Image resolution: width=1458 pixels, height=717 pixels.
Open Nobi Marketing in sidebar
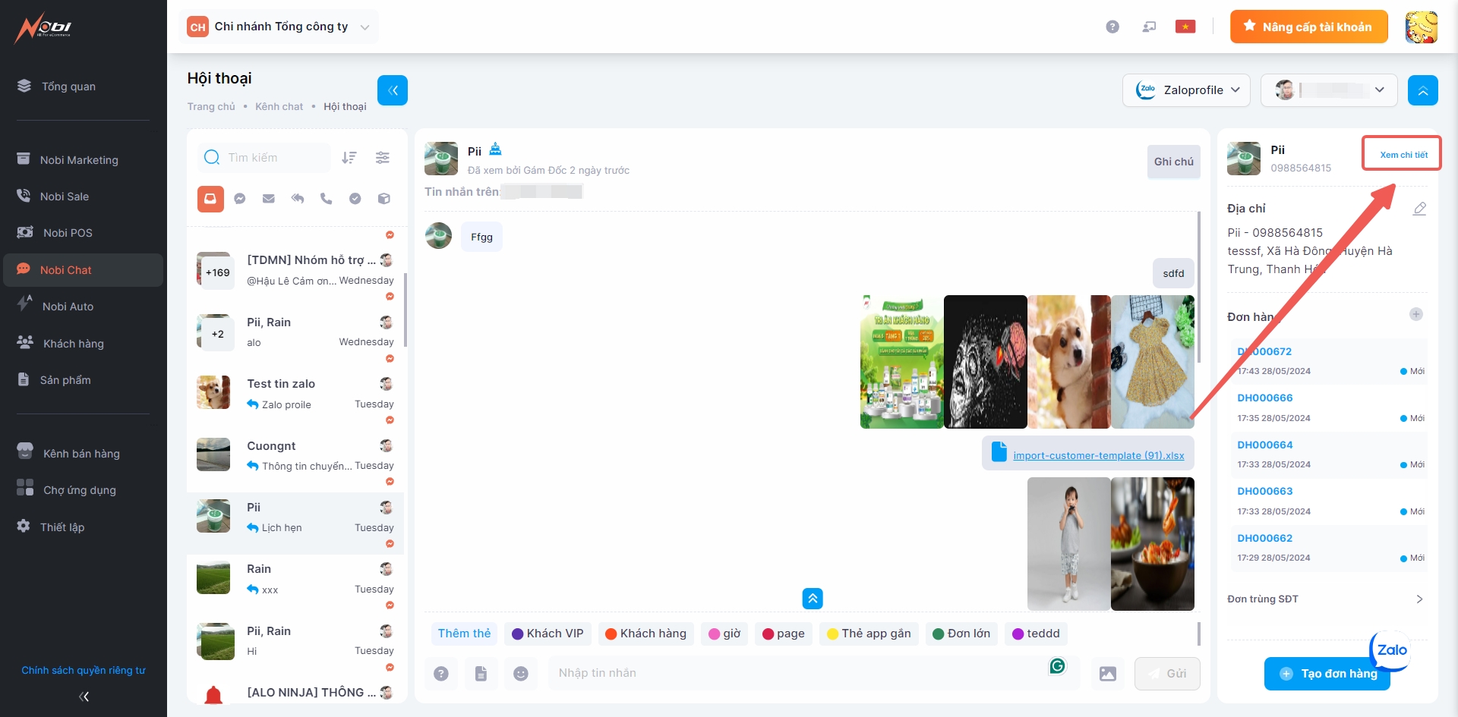[x=79, y=160]
